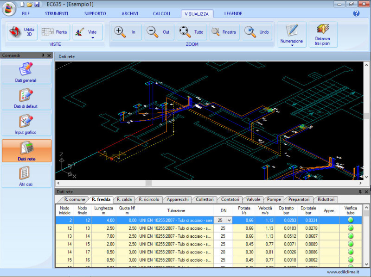Select DN value 20 in row 14-17
This screenshot has width=371, height=277.
point(223,252)
